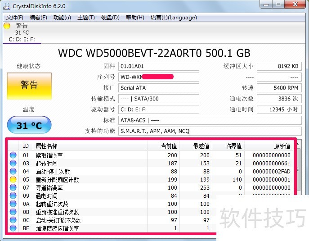
Task: Open the 硬盘(D) menu
Action: [110, 18]
